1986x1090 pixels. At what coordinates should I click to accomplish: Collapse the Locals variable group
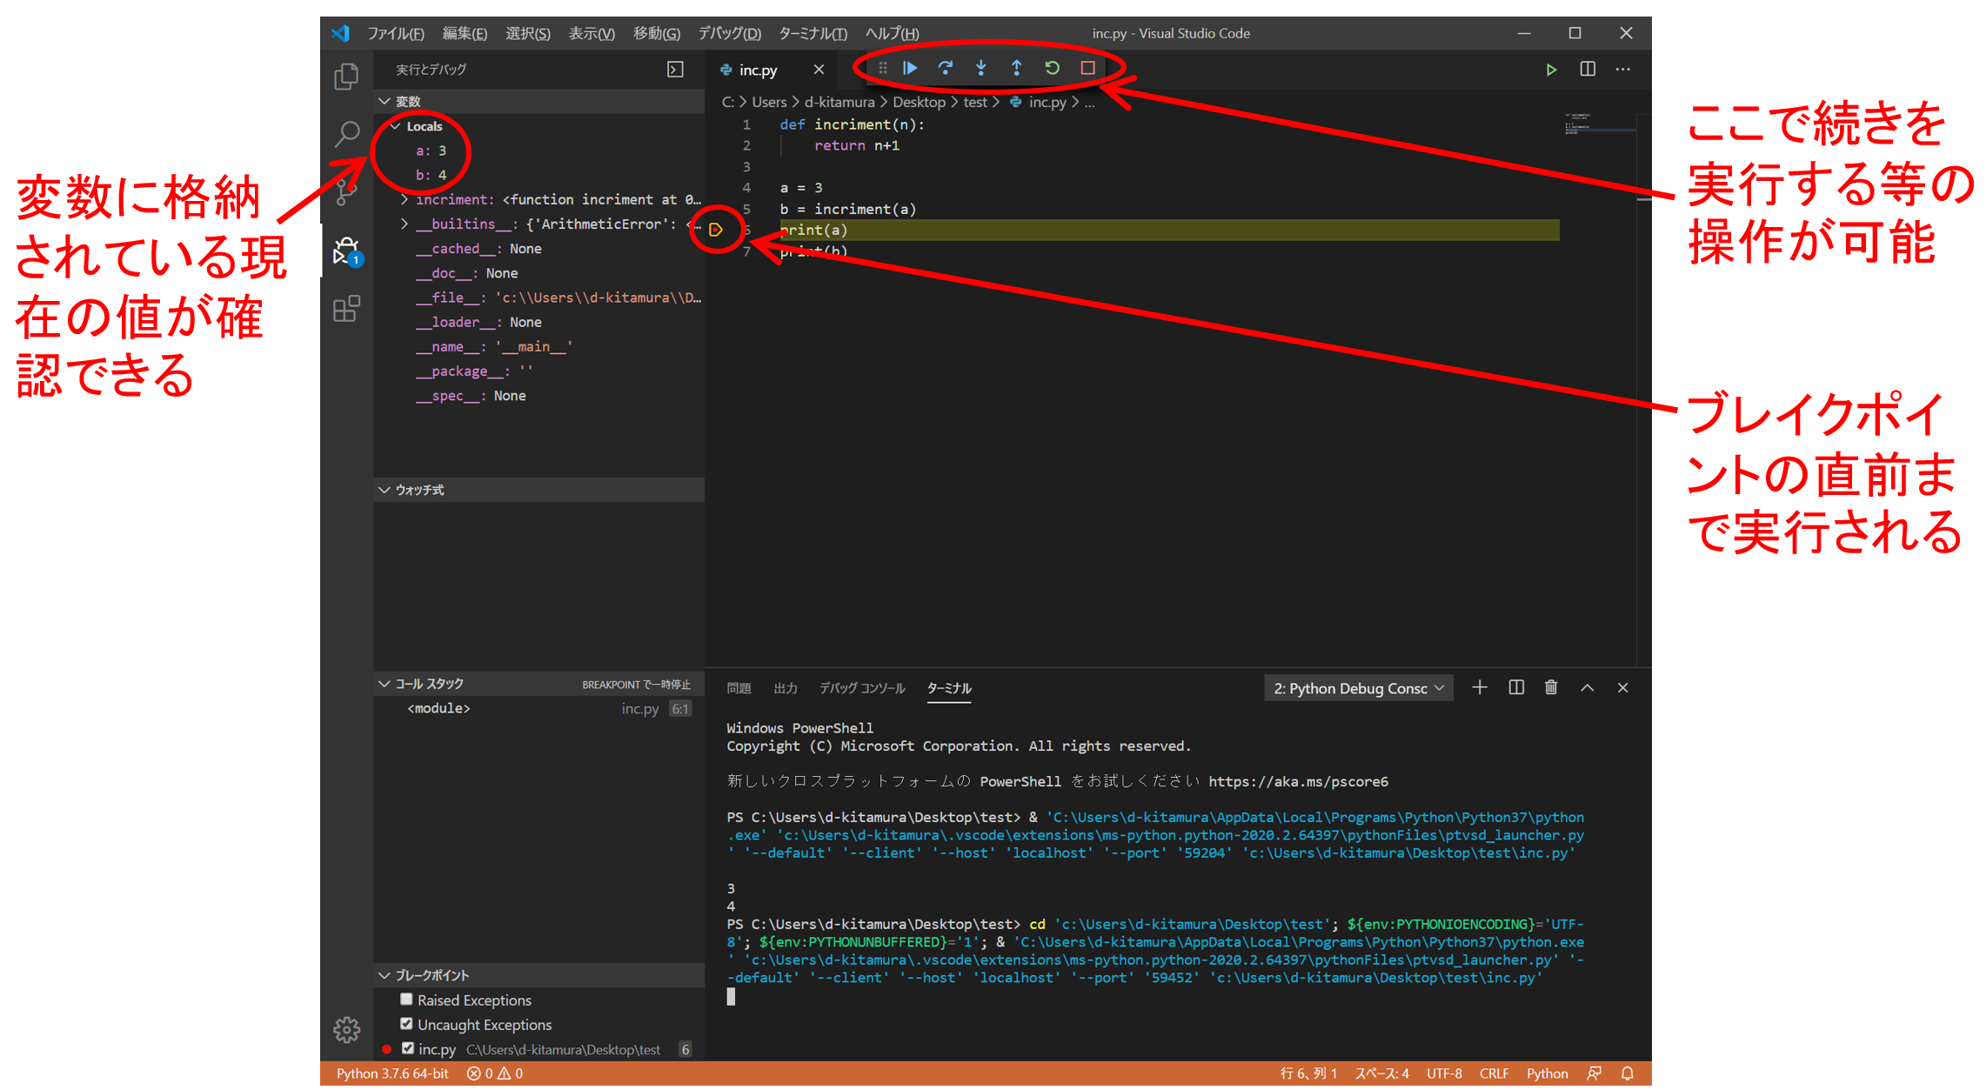tap(396, 126)
